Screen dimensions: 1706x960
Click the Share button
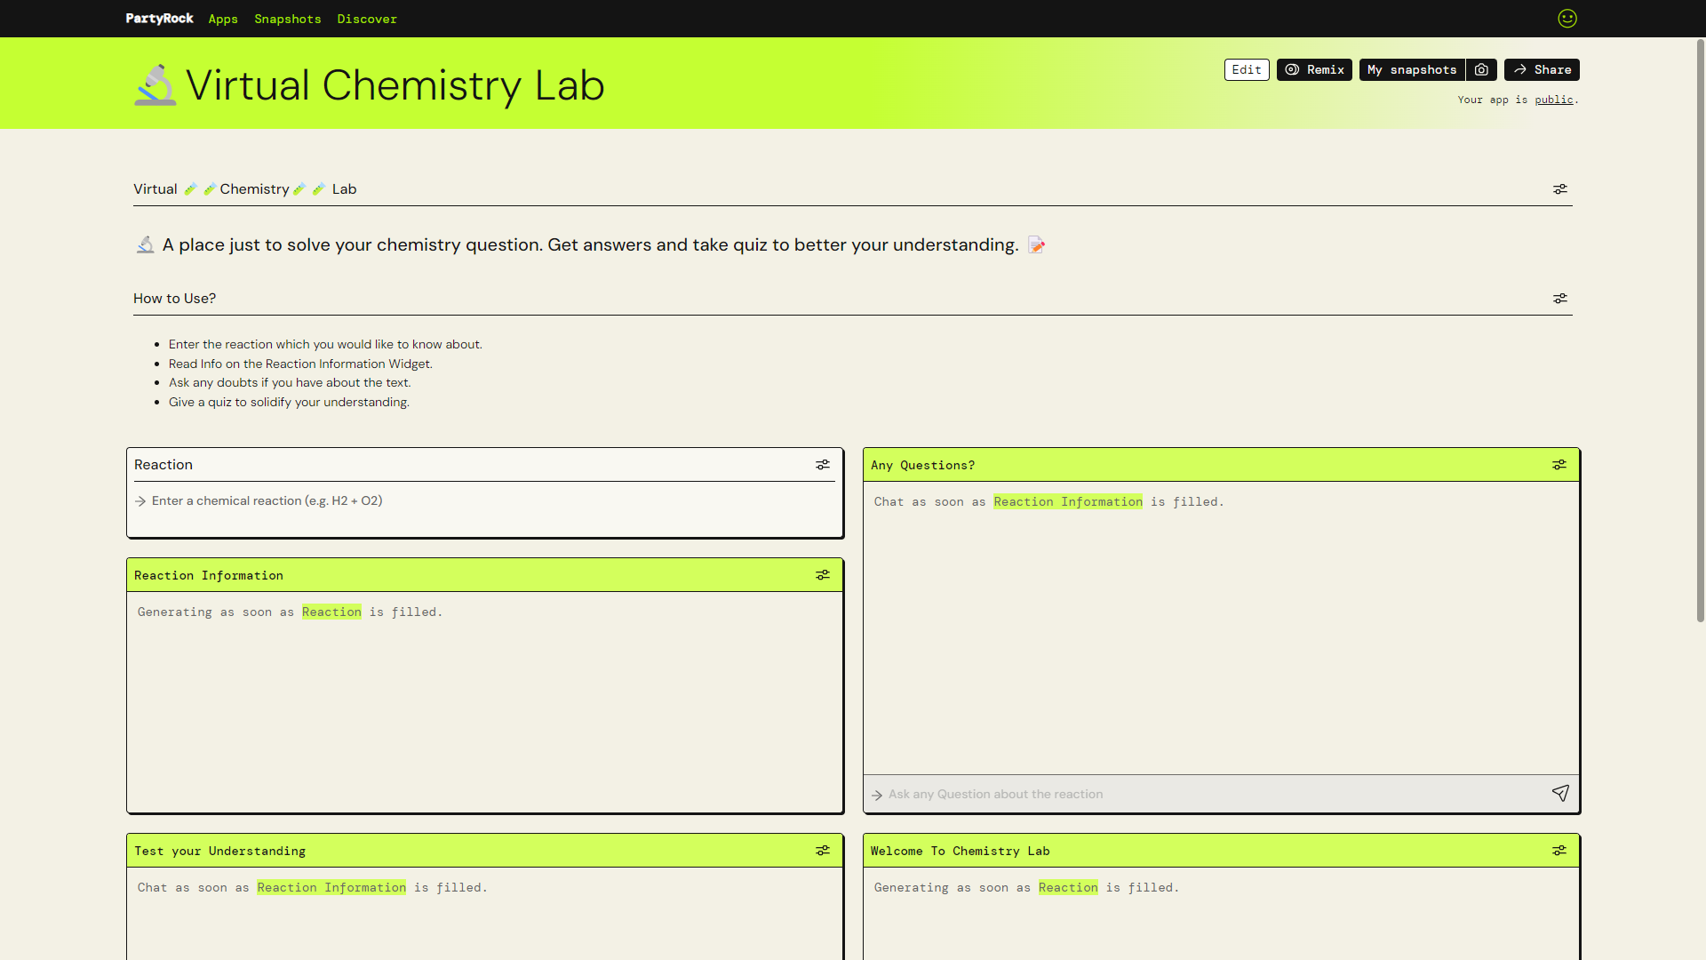(x=1541, y=69)
